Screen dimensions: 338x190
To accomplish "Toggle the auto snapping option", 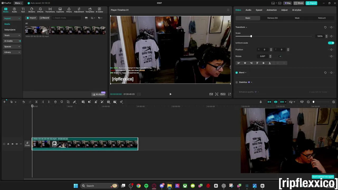I will (x=276, y=102).
